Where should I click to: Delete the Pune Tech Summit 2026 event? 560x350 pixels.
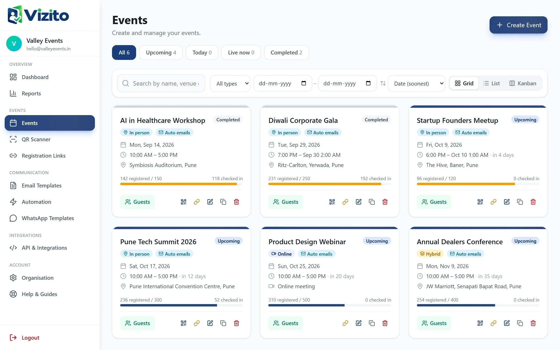click(x=236, y=323)
